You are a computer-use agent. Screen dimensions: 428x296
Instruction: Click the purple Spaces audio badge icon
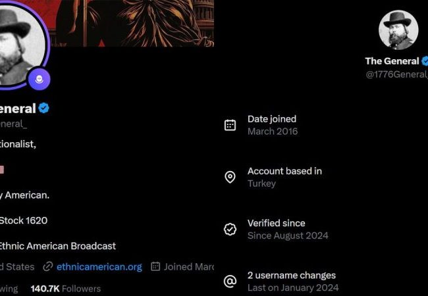(40, 80)
